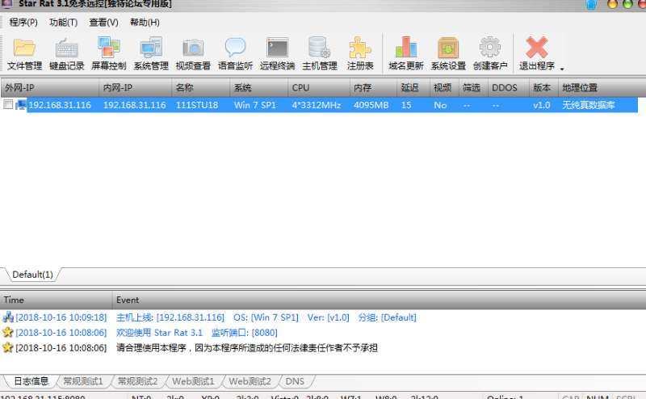The height and width of the screenshot is (399, 646).
Task: Switch to the Web测试1 tab
Action: point(193,381)
